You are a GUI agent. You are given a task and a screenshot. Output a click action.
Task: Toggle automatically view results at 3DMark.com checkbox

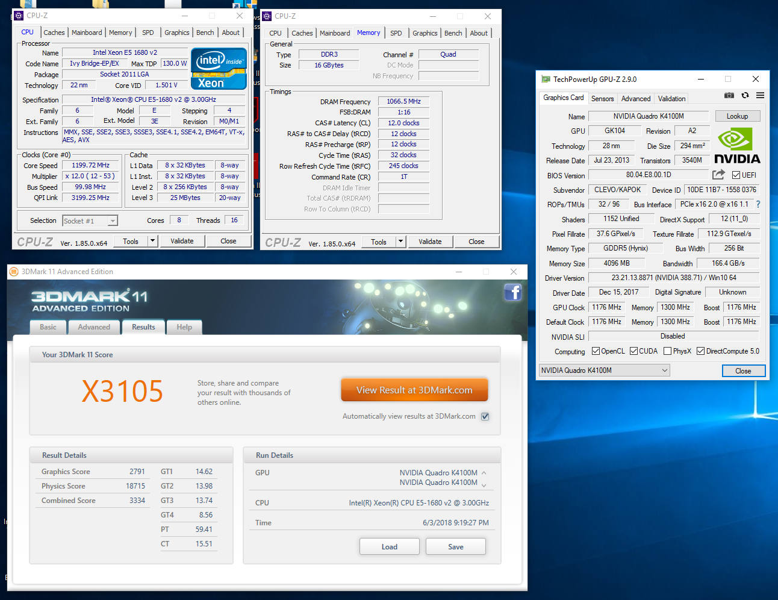point(485,416)
